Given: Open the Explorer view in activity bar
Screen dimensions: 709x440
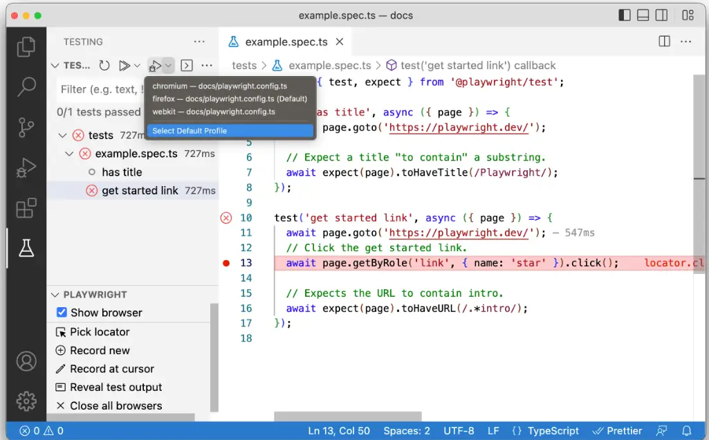Looking at the screenshot, I should pos(26,46).
